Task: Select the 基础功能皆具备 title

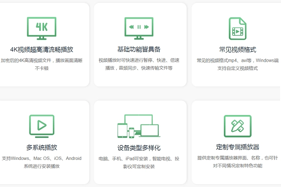Action: (139, 49)
